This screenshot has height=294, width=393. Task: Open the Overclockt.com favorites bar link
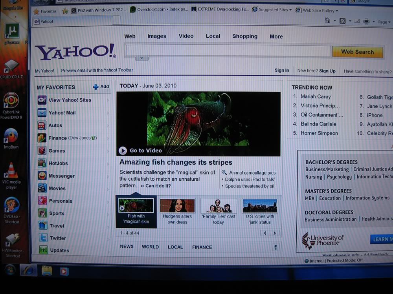pyautogui.click(x=159, y=9)
